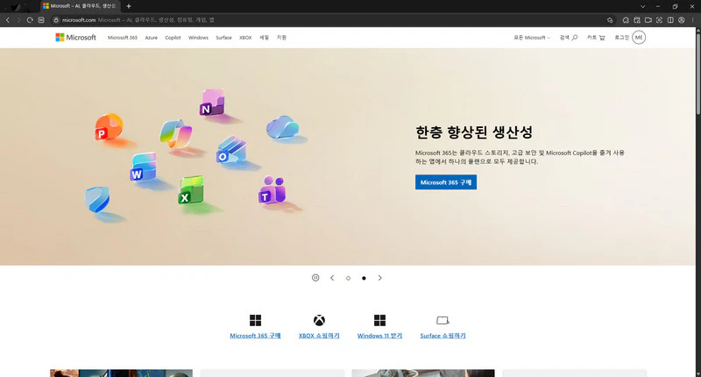701x377 pixels.
Task: Switch to the Microsoft browser tab
Action: coord(80,6)
